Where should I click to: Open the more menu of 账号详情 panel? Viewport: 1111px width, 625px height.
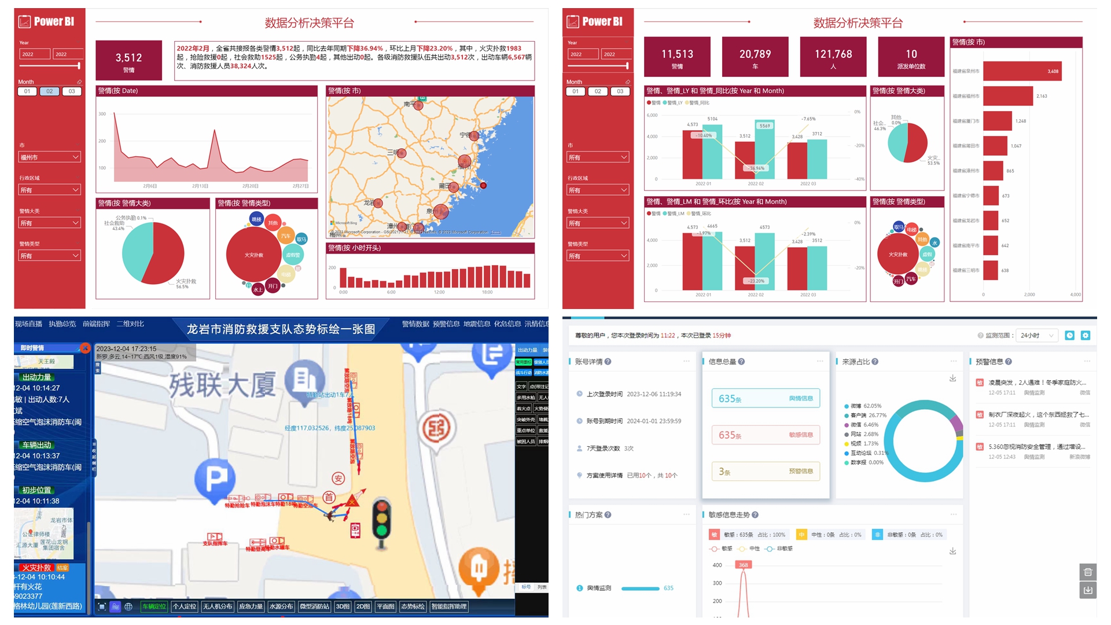686,361
